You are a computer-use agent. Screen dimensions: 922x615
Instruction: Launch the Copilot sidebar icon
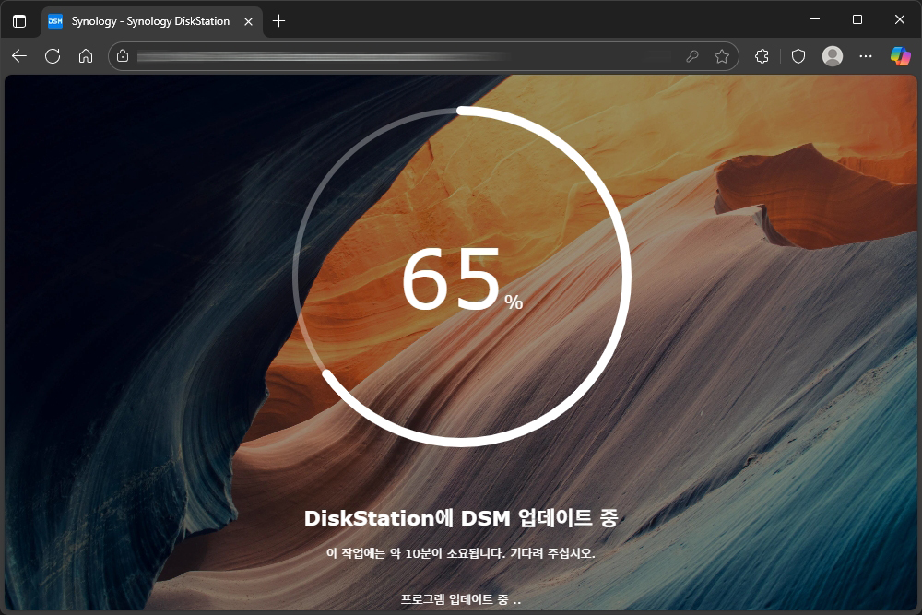pyautogui.click(x=900, y=56)
